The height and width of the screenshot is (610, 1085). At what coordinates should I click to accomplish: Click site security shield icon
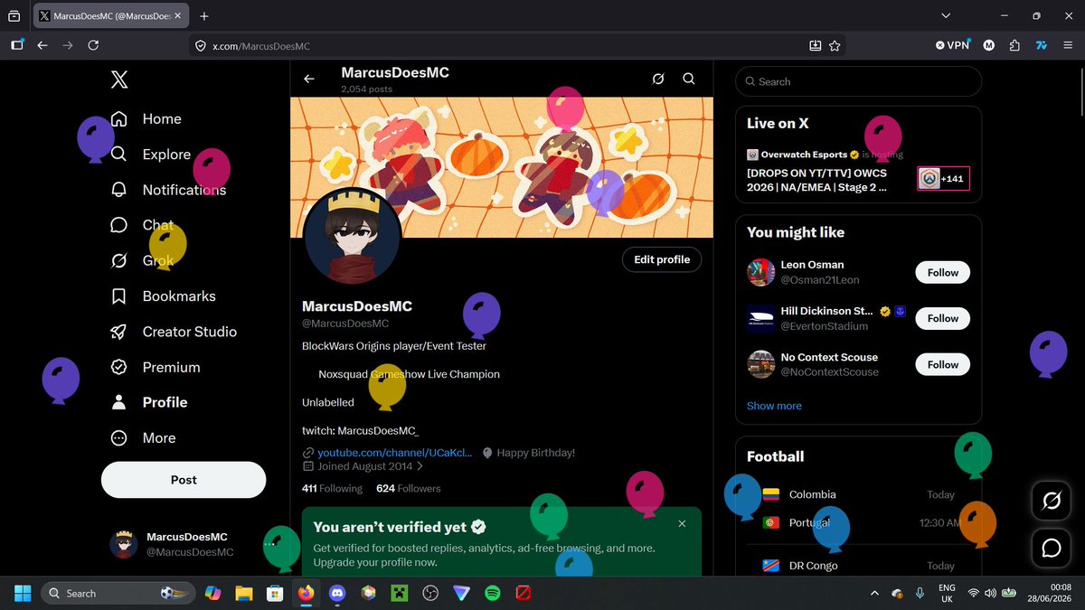click(x=200, y=46)
